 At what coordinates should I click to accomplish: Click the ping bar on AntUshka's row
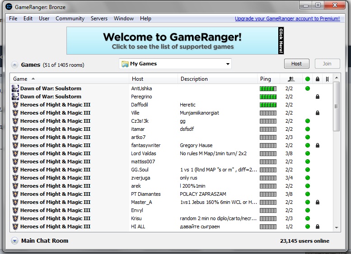click(268, 88)
